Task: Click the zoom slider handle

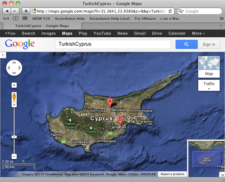Action: coord(14,137)
